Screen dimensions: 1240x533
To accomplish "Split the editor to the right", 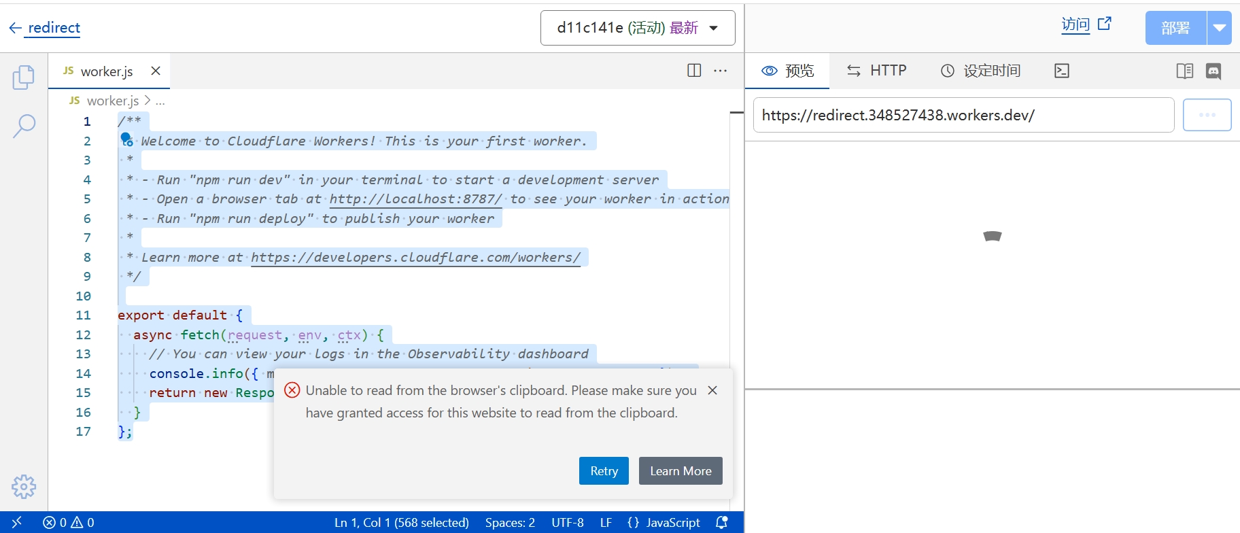I will coord(694,71).
